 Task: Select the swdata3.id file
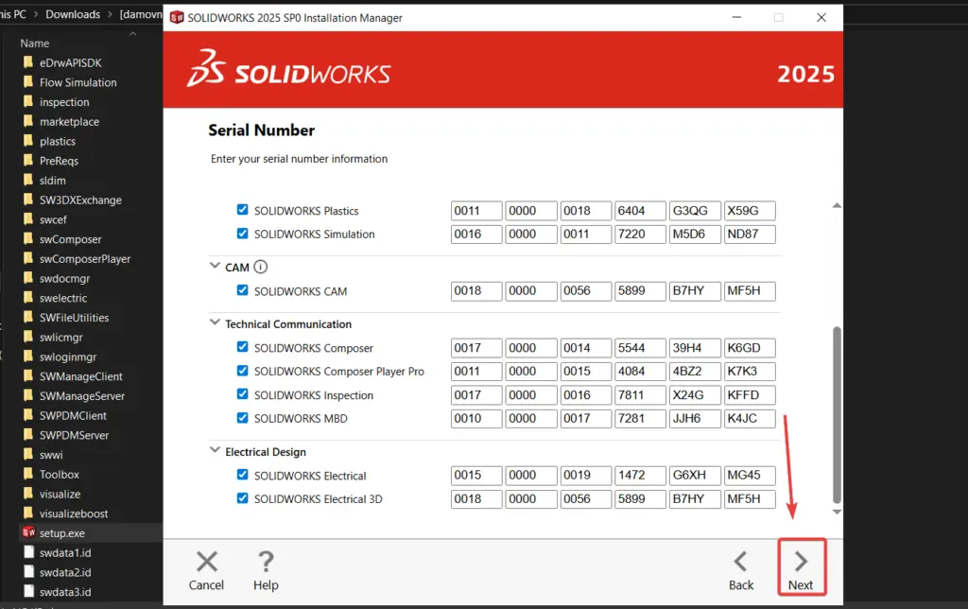coord(65,592)
